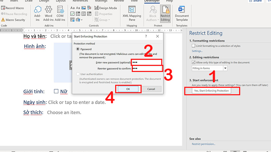Close the Start Enforcing Protection dialog
The image size is (271, 152).
click(158, 36)
